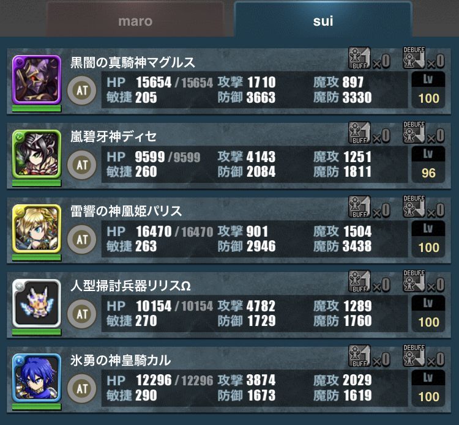Switch to the maro tab
459x425 pixels.
click(135, 20)
